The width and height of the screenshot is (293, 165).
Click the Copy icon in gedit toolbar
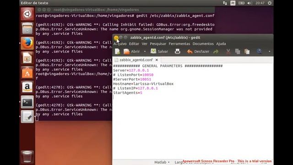pyautogui.click(x=238, y=51)
